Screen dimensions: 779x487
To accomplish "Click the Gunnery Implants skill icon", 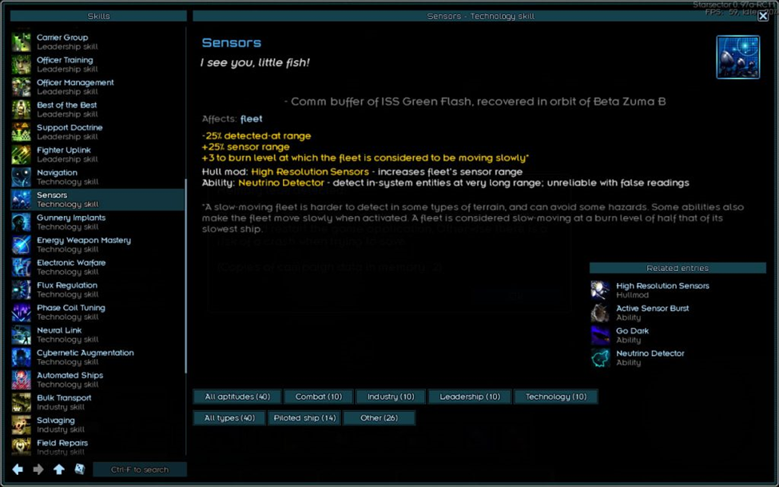I will (22, 222).
